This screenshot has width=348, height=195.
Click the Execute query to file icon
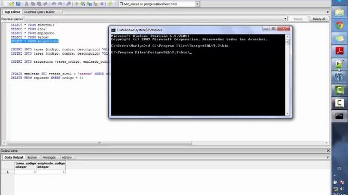[x=89, y=4]
